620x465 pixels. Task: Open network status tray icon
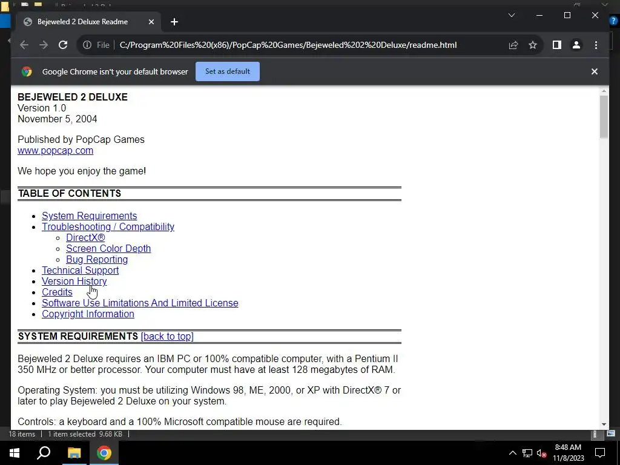tap(527, 453)
